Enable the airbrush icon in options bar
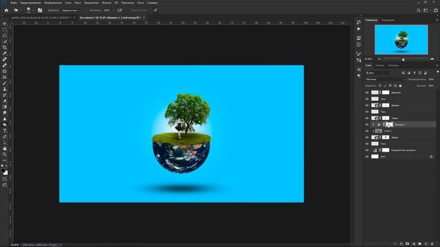 (120, 10)
